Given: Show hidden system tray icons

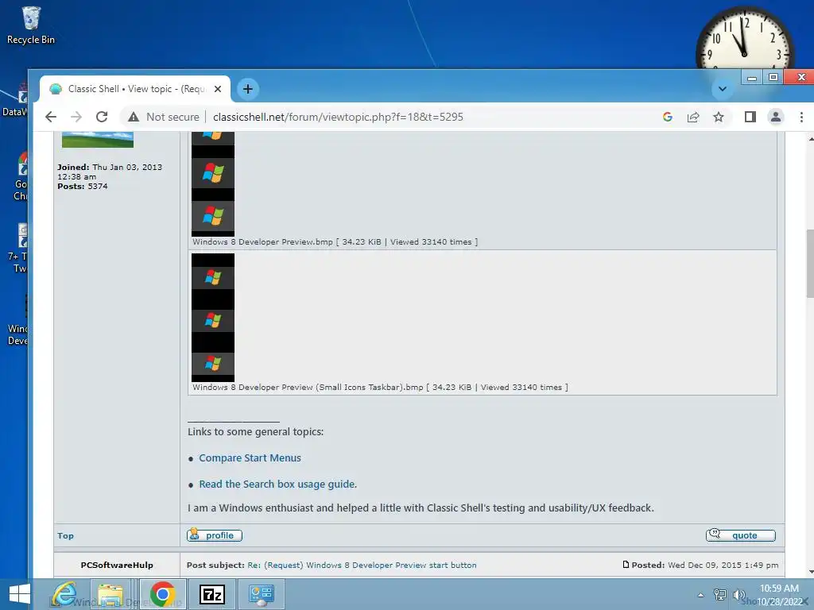Looking at the screenshot, I should click(x=701, y=595).
